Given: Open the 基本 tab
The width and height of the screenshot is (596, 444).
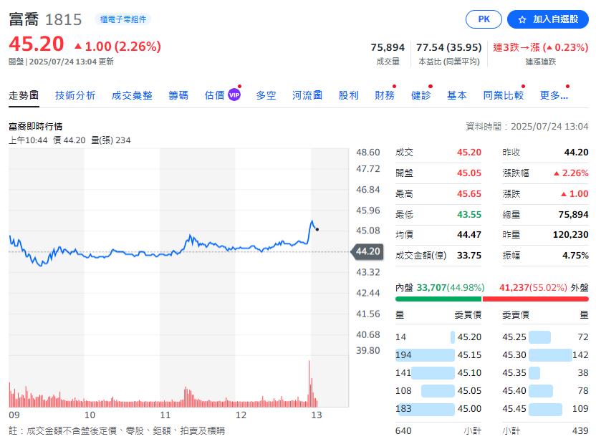Looking at the screenshot, I should pyautogui.click(x=457, y=95).
